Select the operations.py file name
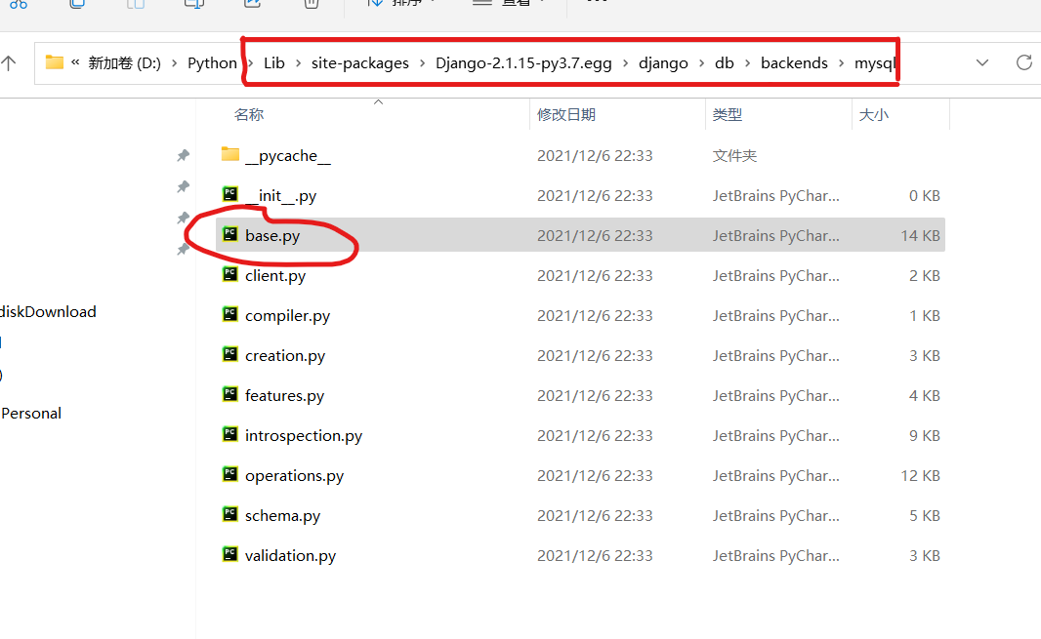1041x639 pixels. pos(294,476)
